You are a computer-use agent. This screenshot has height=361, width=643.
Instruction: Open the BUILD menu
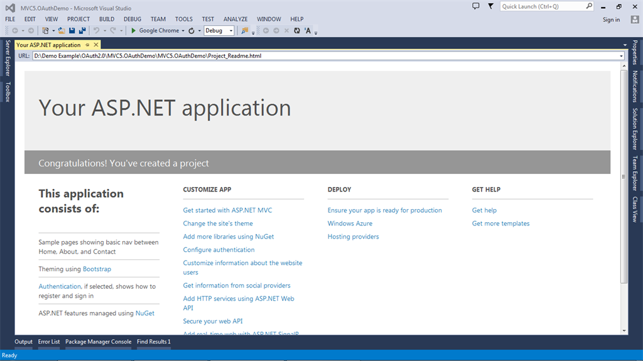tap(107, 19)
